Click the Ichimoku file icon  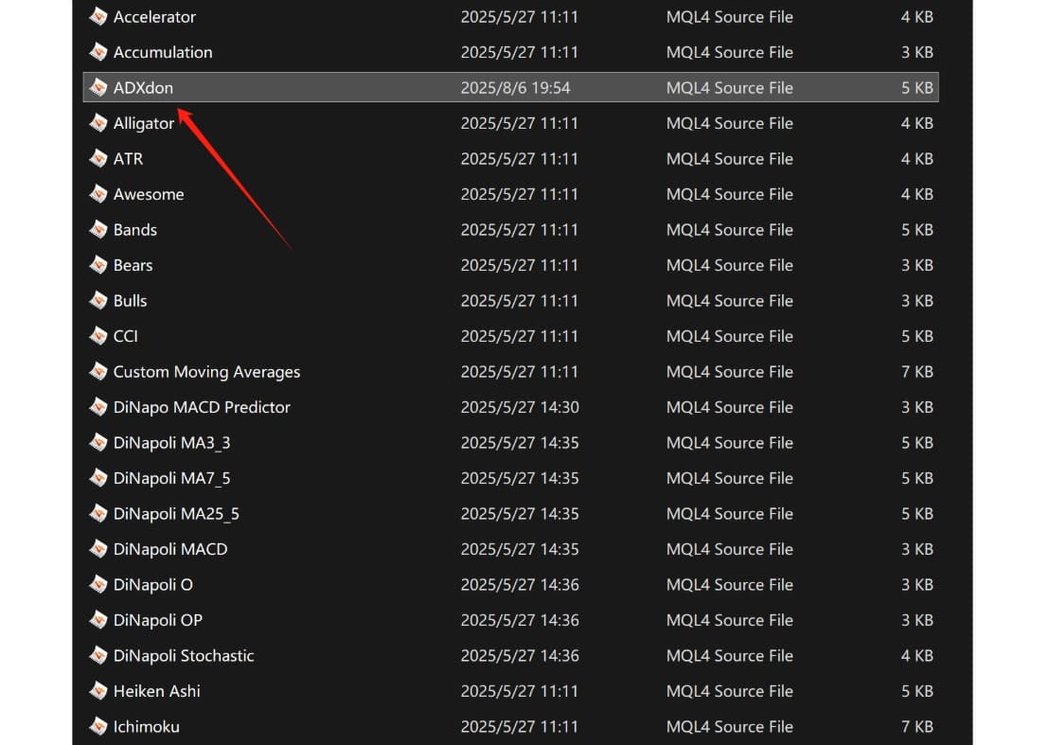pyautogui.click(x=98, y=726)
